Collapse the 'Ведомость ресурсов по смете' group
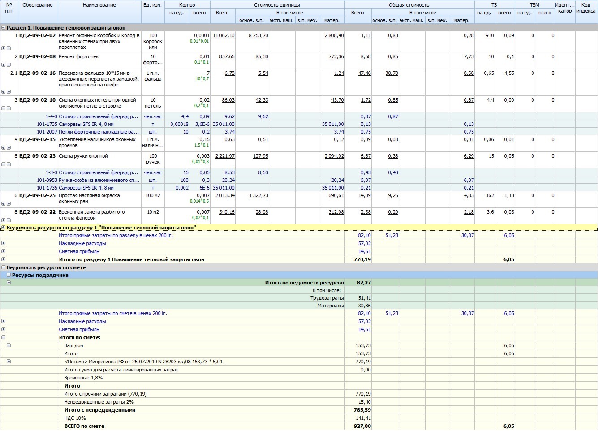This screenshot has width=598, height=431. tap(4, 267)
